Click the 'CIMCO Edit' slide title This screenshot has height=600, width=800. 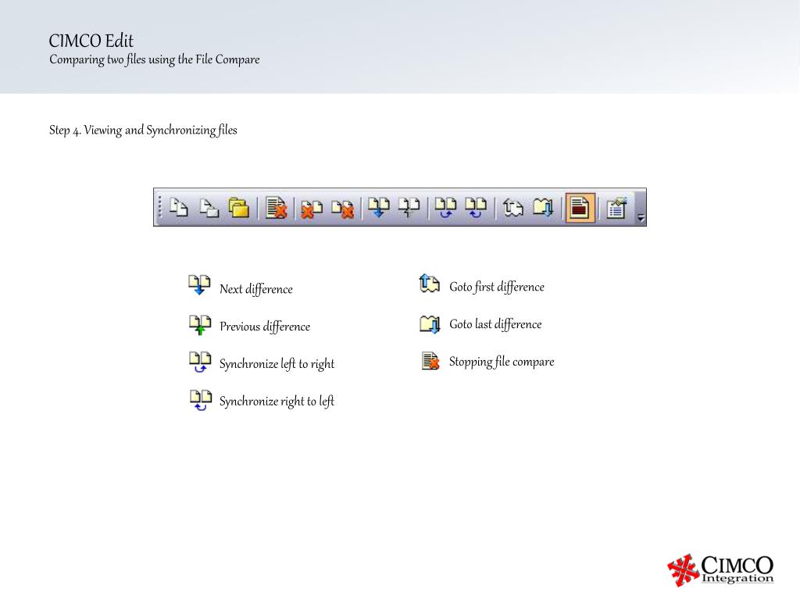pyautogui.click(x=91, y=41)
